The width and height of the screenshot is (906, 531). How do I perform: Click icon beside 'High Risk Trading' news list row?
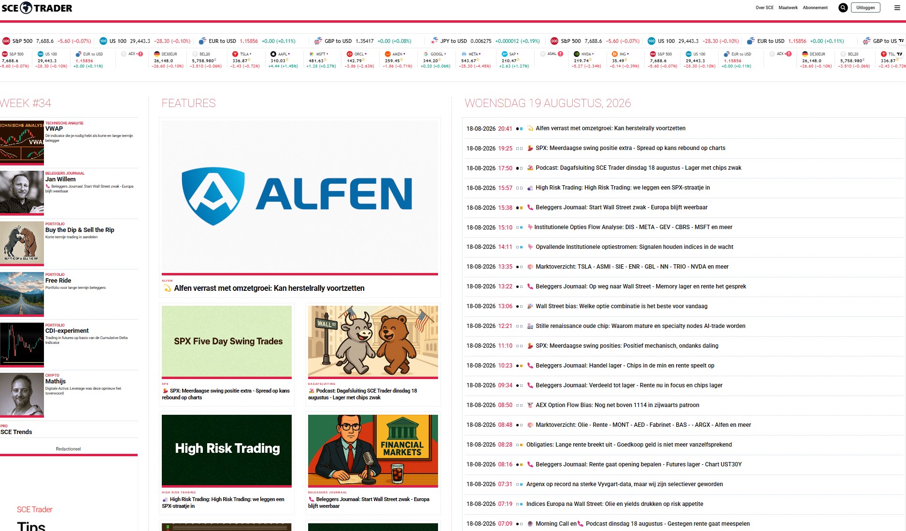pyautogui.click(x=530, y=188)
